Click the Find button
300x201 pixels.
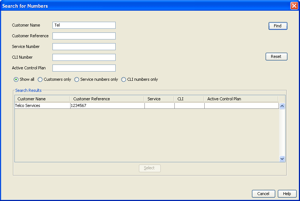[x=278, y=26]
